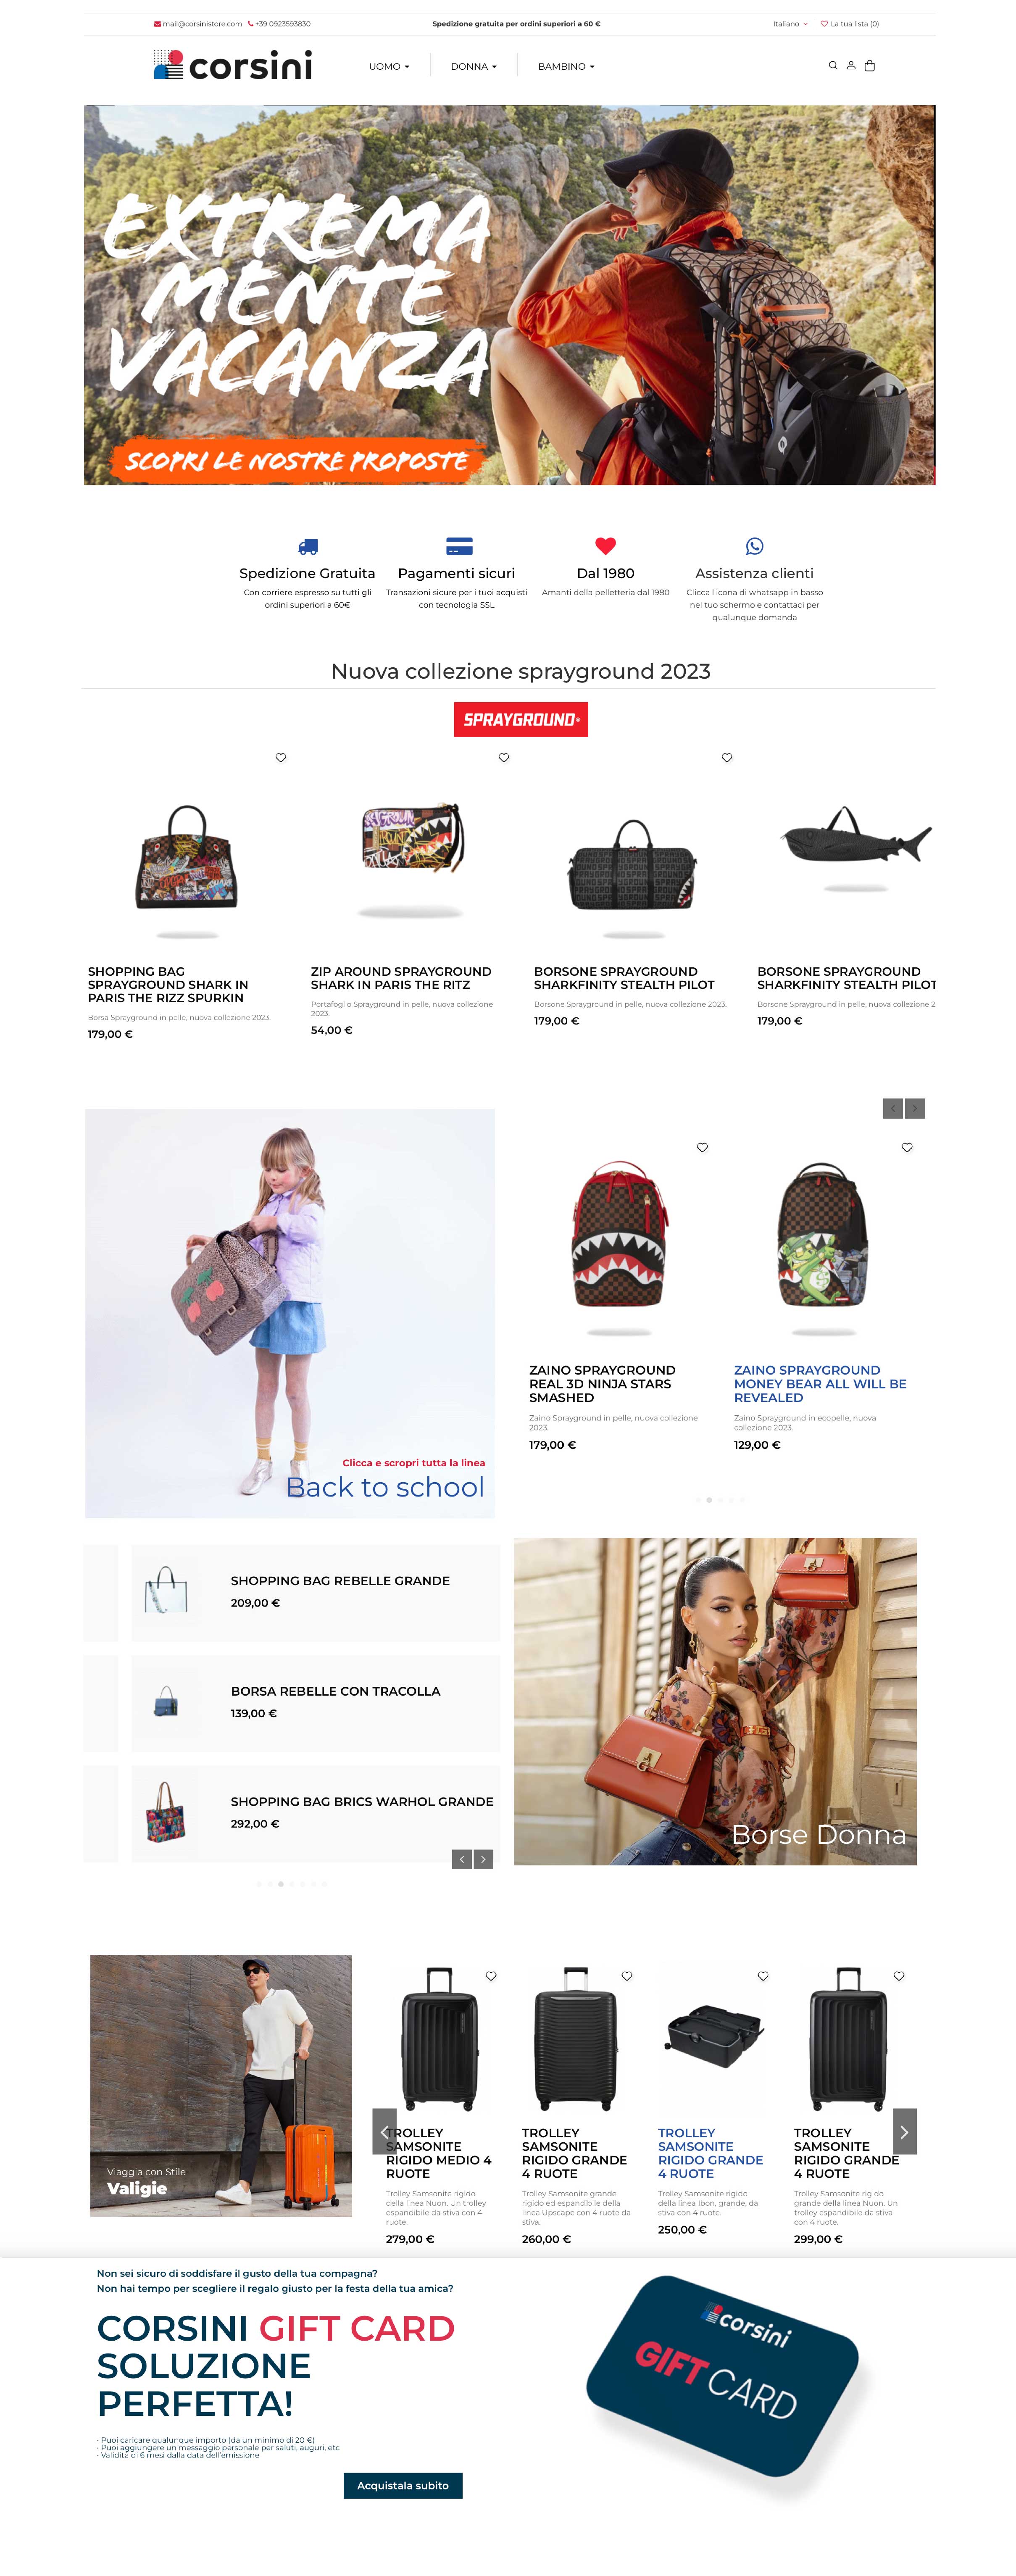1016x2576 pixels.
Task: Select the active carousel dot under backpacks
Action: 709,1500
